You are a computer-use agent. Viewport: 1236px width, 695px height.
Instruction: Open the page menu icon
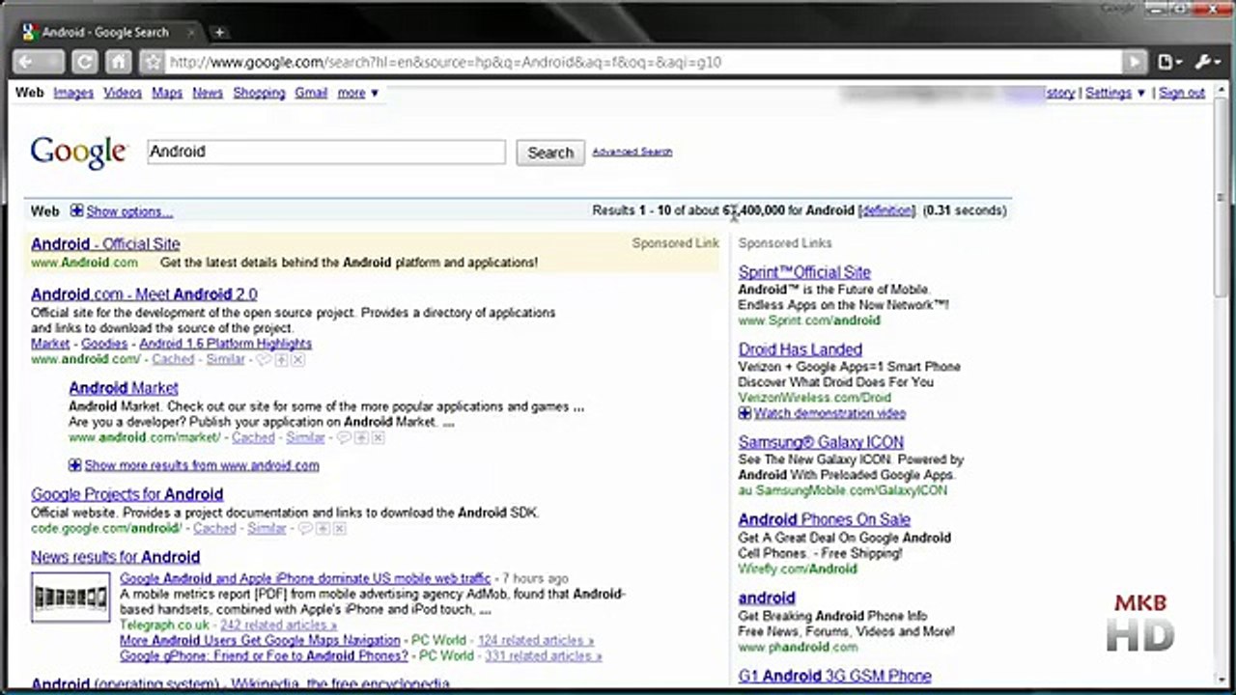click(x=1170, y=62)
